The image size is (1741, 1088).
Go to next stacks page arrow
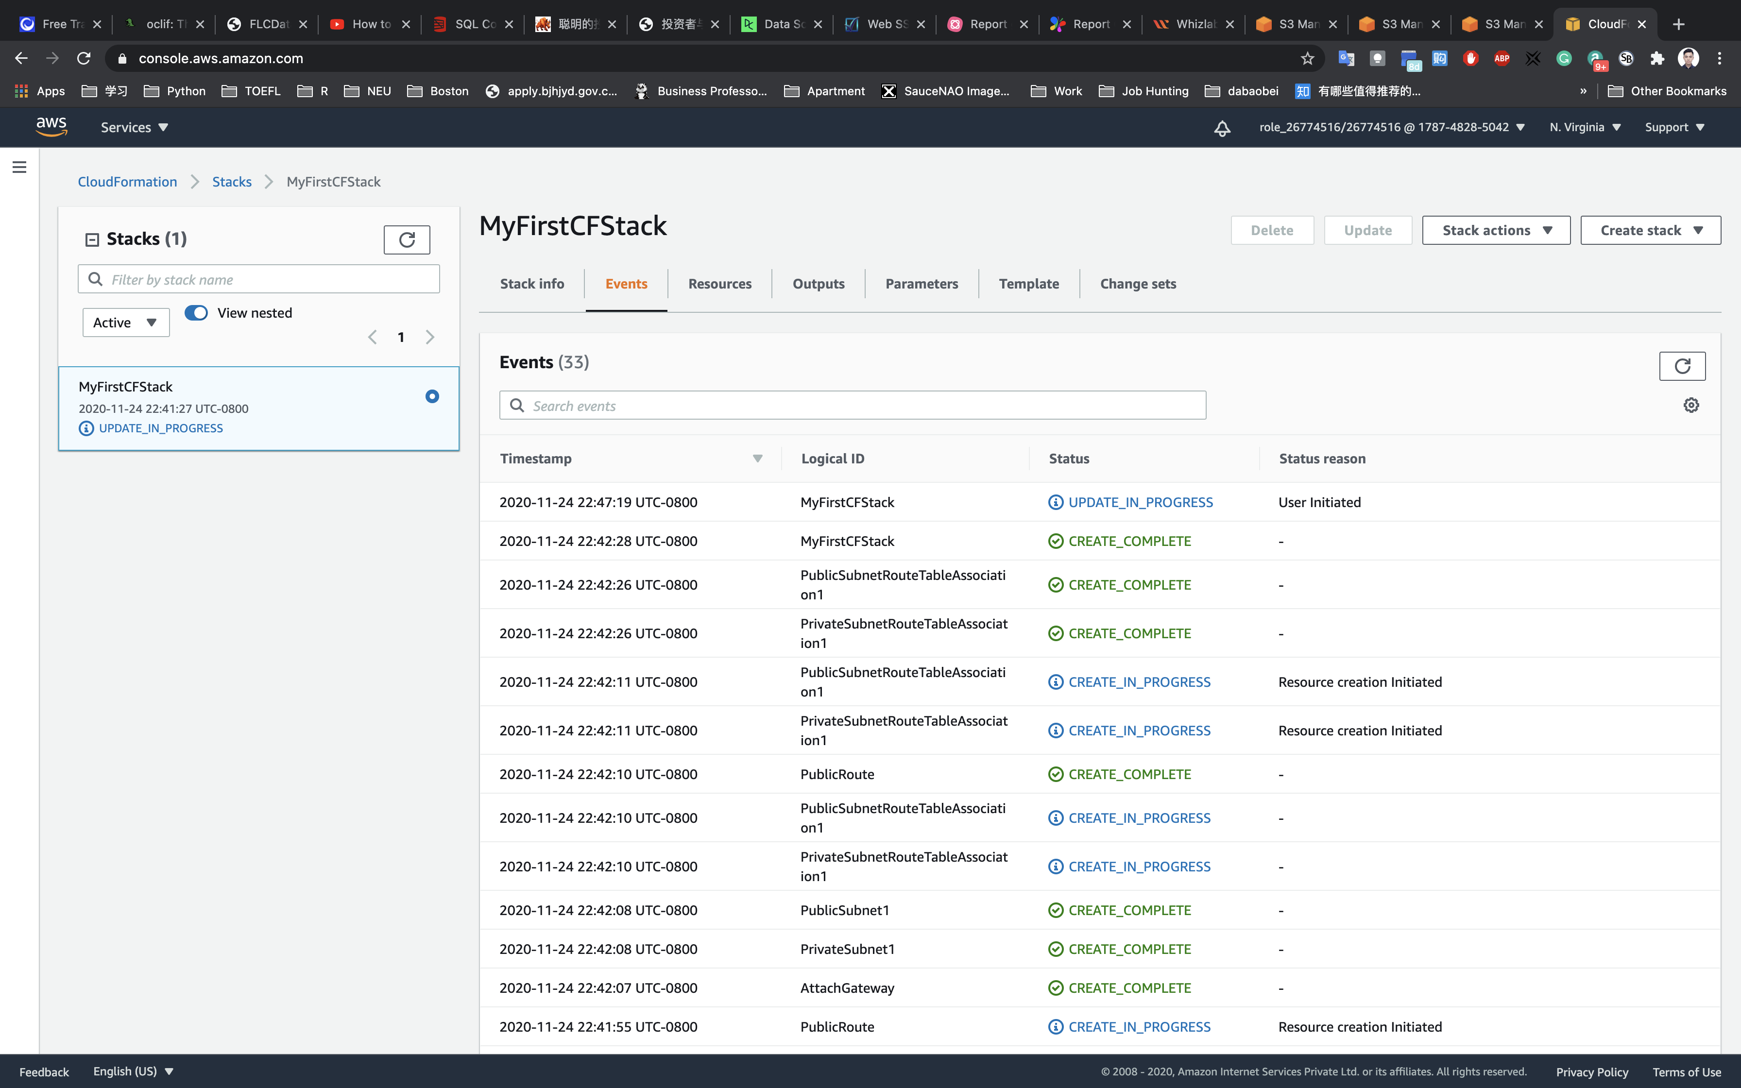(x=430, y=337)
